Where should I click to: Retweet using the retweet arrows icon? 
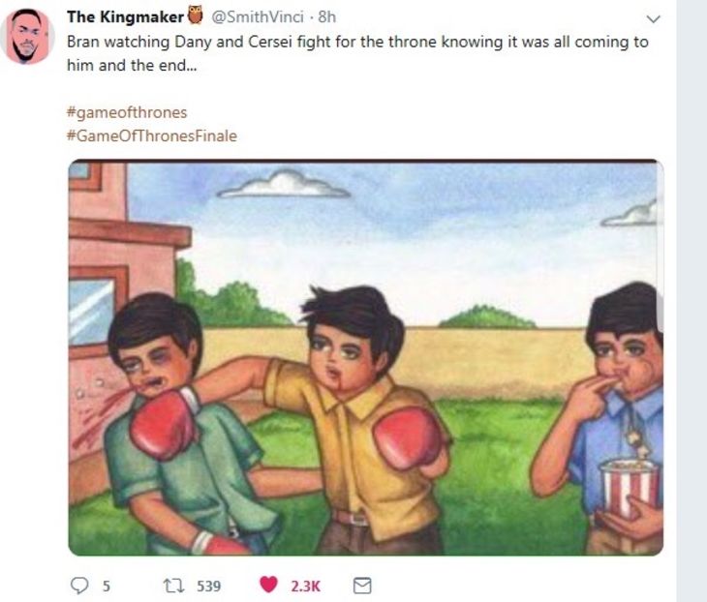pos(173,586)
